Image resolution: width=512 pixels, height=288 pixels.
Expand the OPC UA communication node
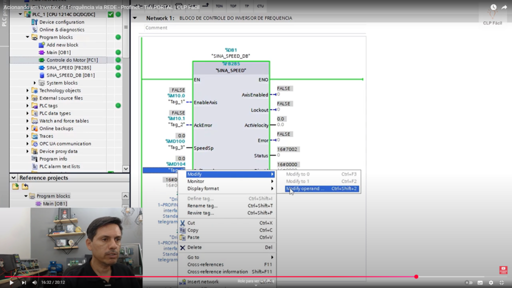27,143
